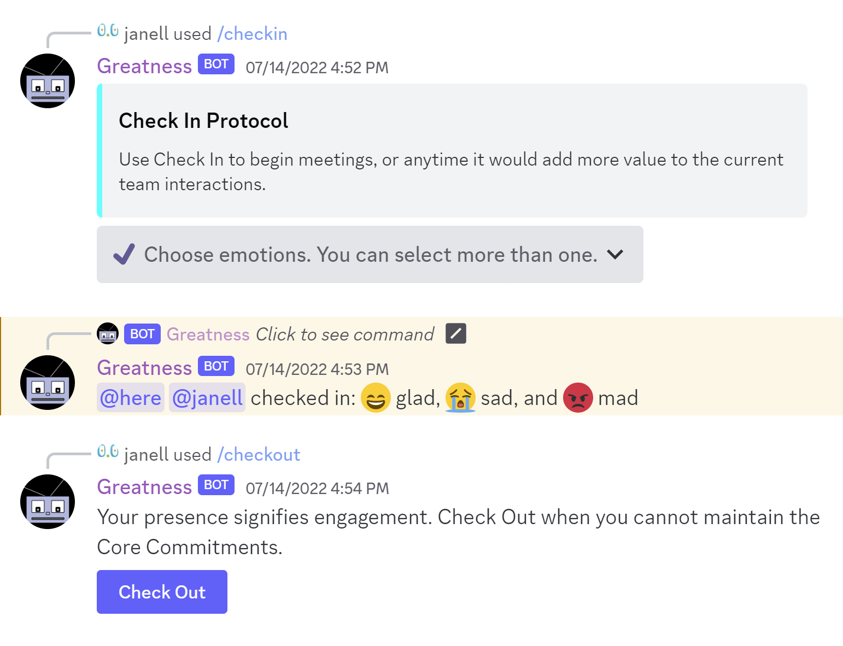Click the Greatness bot avatar next to Check In Protocol

pos(47,80)
